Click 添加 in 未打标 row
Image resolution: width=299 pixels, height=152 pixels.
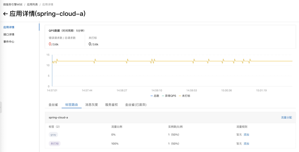(x=246, y=144)
